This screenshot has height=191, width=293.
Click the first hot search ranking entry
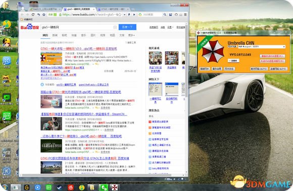(160, 121)
